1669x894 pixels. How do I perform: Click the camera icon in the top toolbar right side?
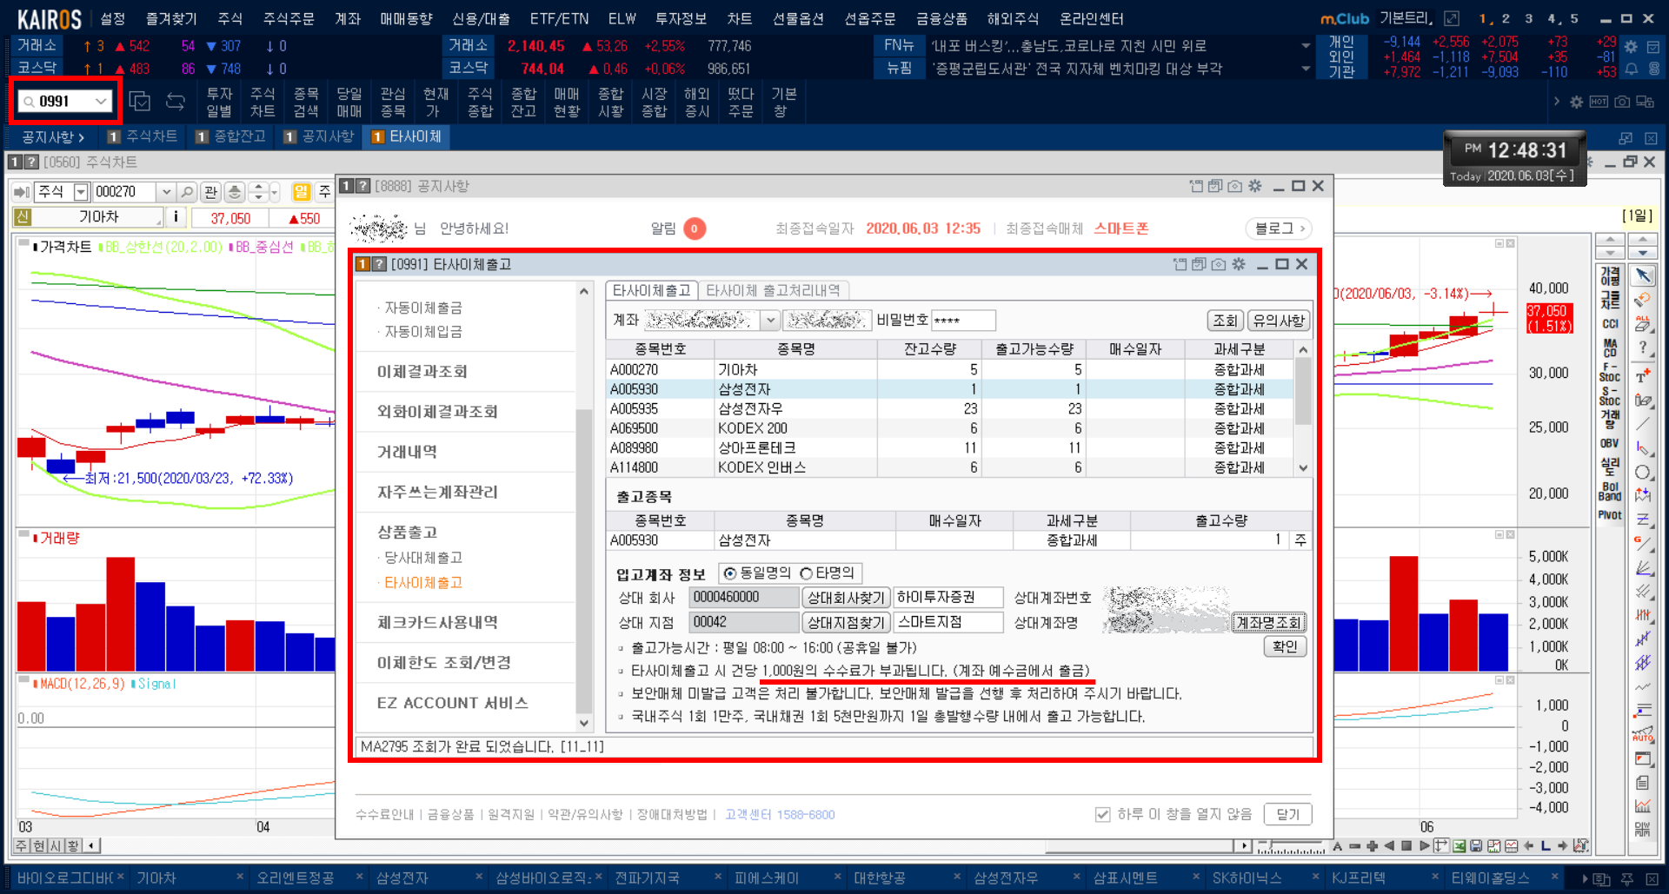1622,102
